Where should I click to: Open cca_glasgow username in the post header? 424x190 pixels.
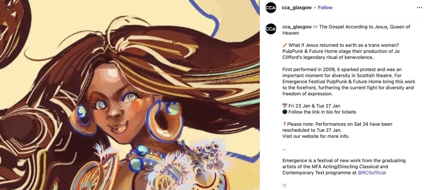point(297,8)
